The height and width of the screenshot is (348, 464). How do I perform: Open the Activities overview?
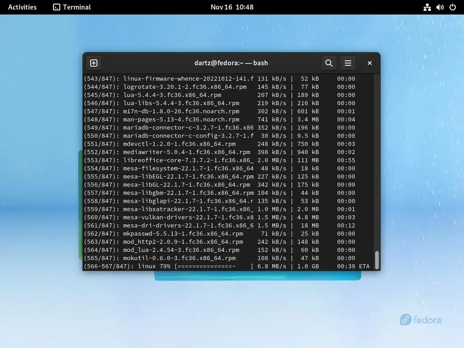pyautogui.click(x=22, y=7)
